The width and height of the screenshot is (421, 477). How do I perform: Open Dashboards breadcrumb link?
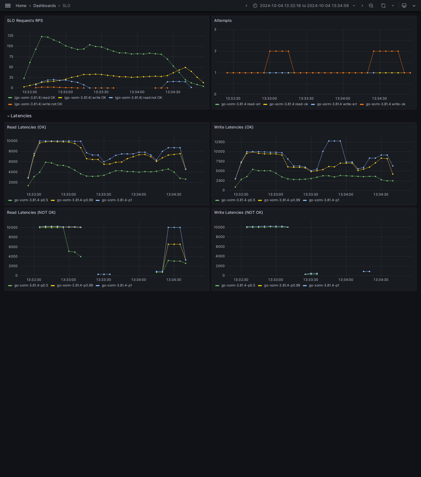(45, 6)
